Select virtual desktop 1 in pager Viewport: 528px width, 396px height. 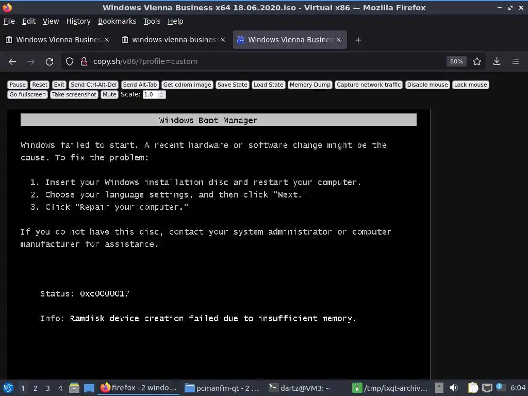(x=23, y=388)
